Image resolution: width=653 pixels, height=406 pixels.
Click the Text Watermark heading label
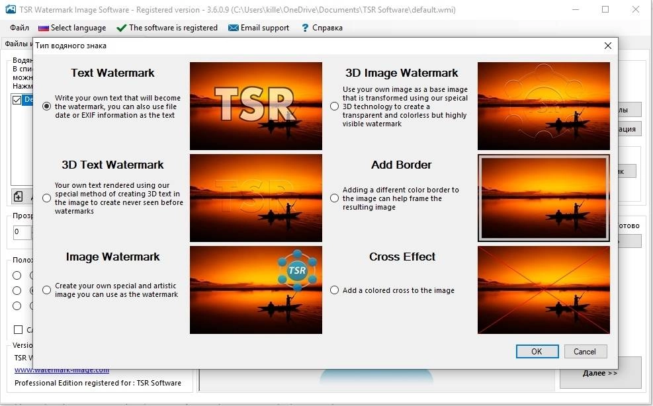(x=112, y=73)
